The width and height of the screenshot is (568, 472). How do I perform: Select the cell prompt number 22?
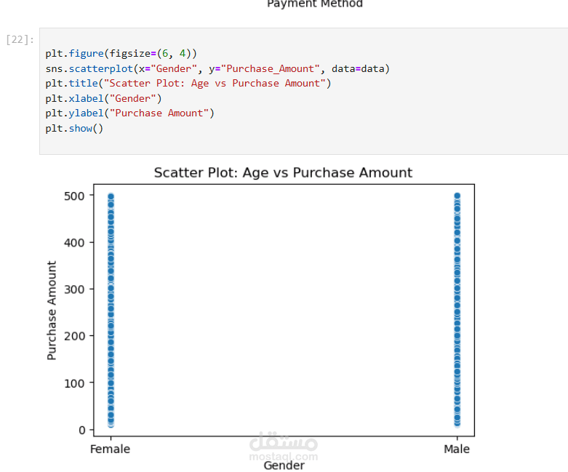[x=17, y=39]
